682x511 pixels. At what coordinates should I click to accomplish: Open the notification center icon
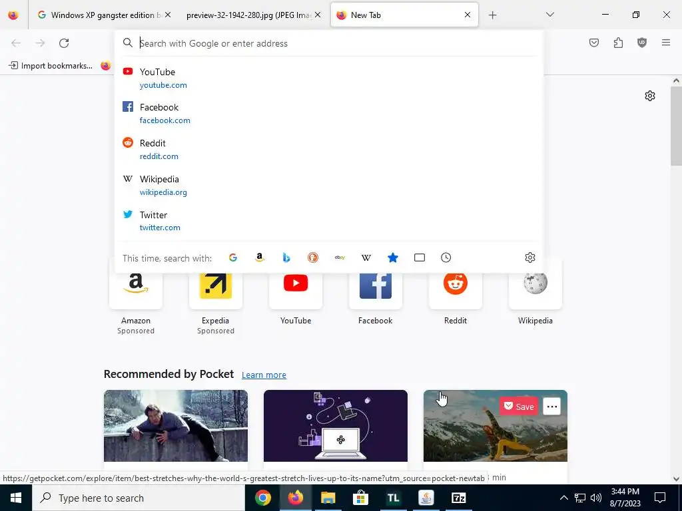click(660, 498)
